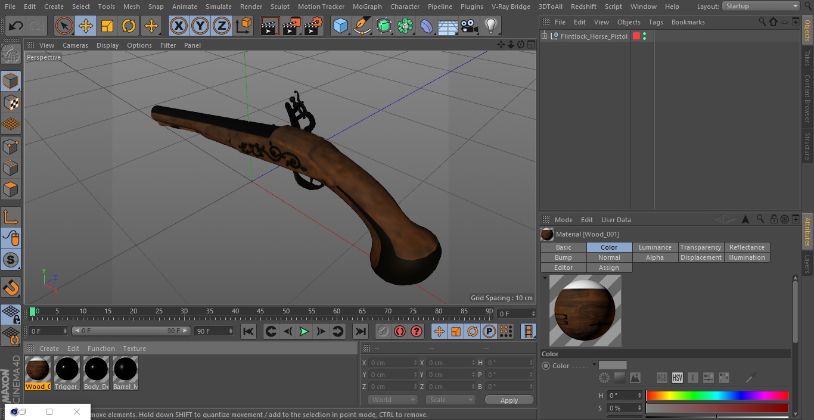Add a Light object
This screenshot has height=420, width=814.
tap(491, 26)
